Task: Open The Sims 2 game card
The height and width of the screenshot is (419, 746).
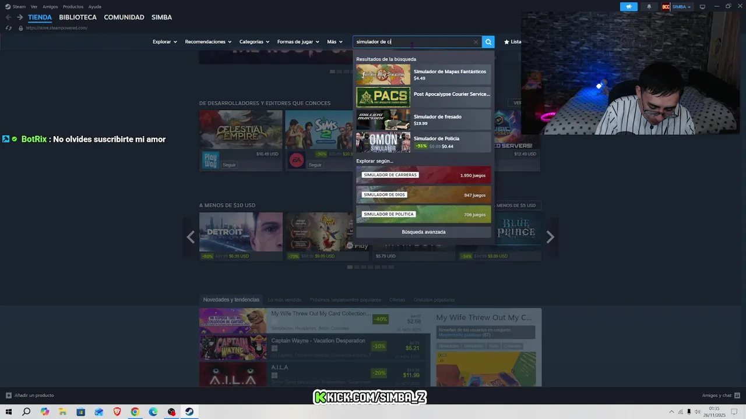Action: point(319,129)
